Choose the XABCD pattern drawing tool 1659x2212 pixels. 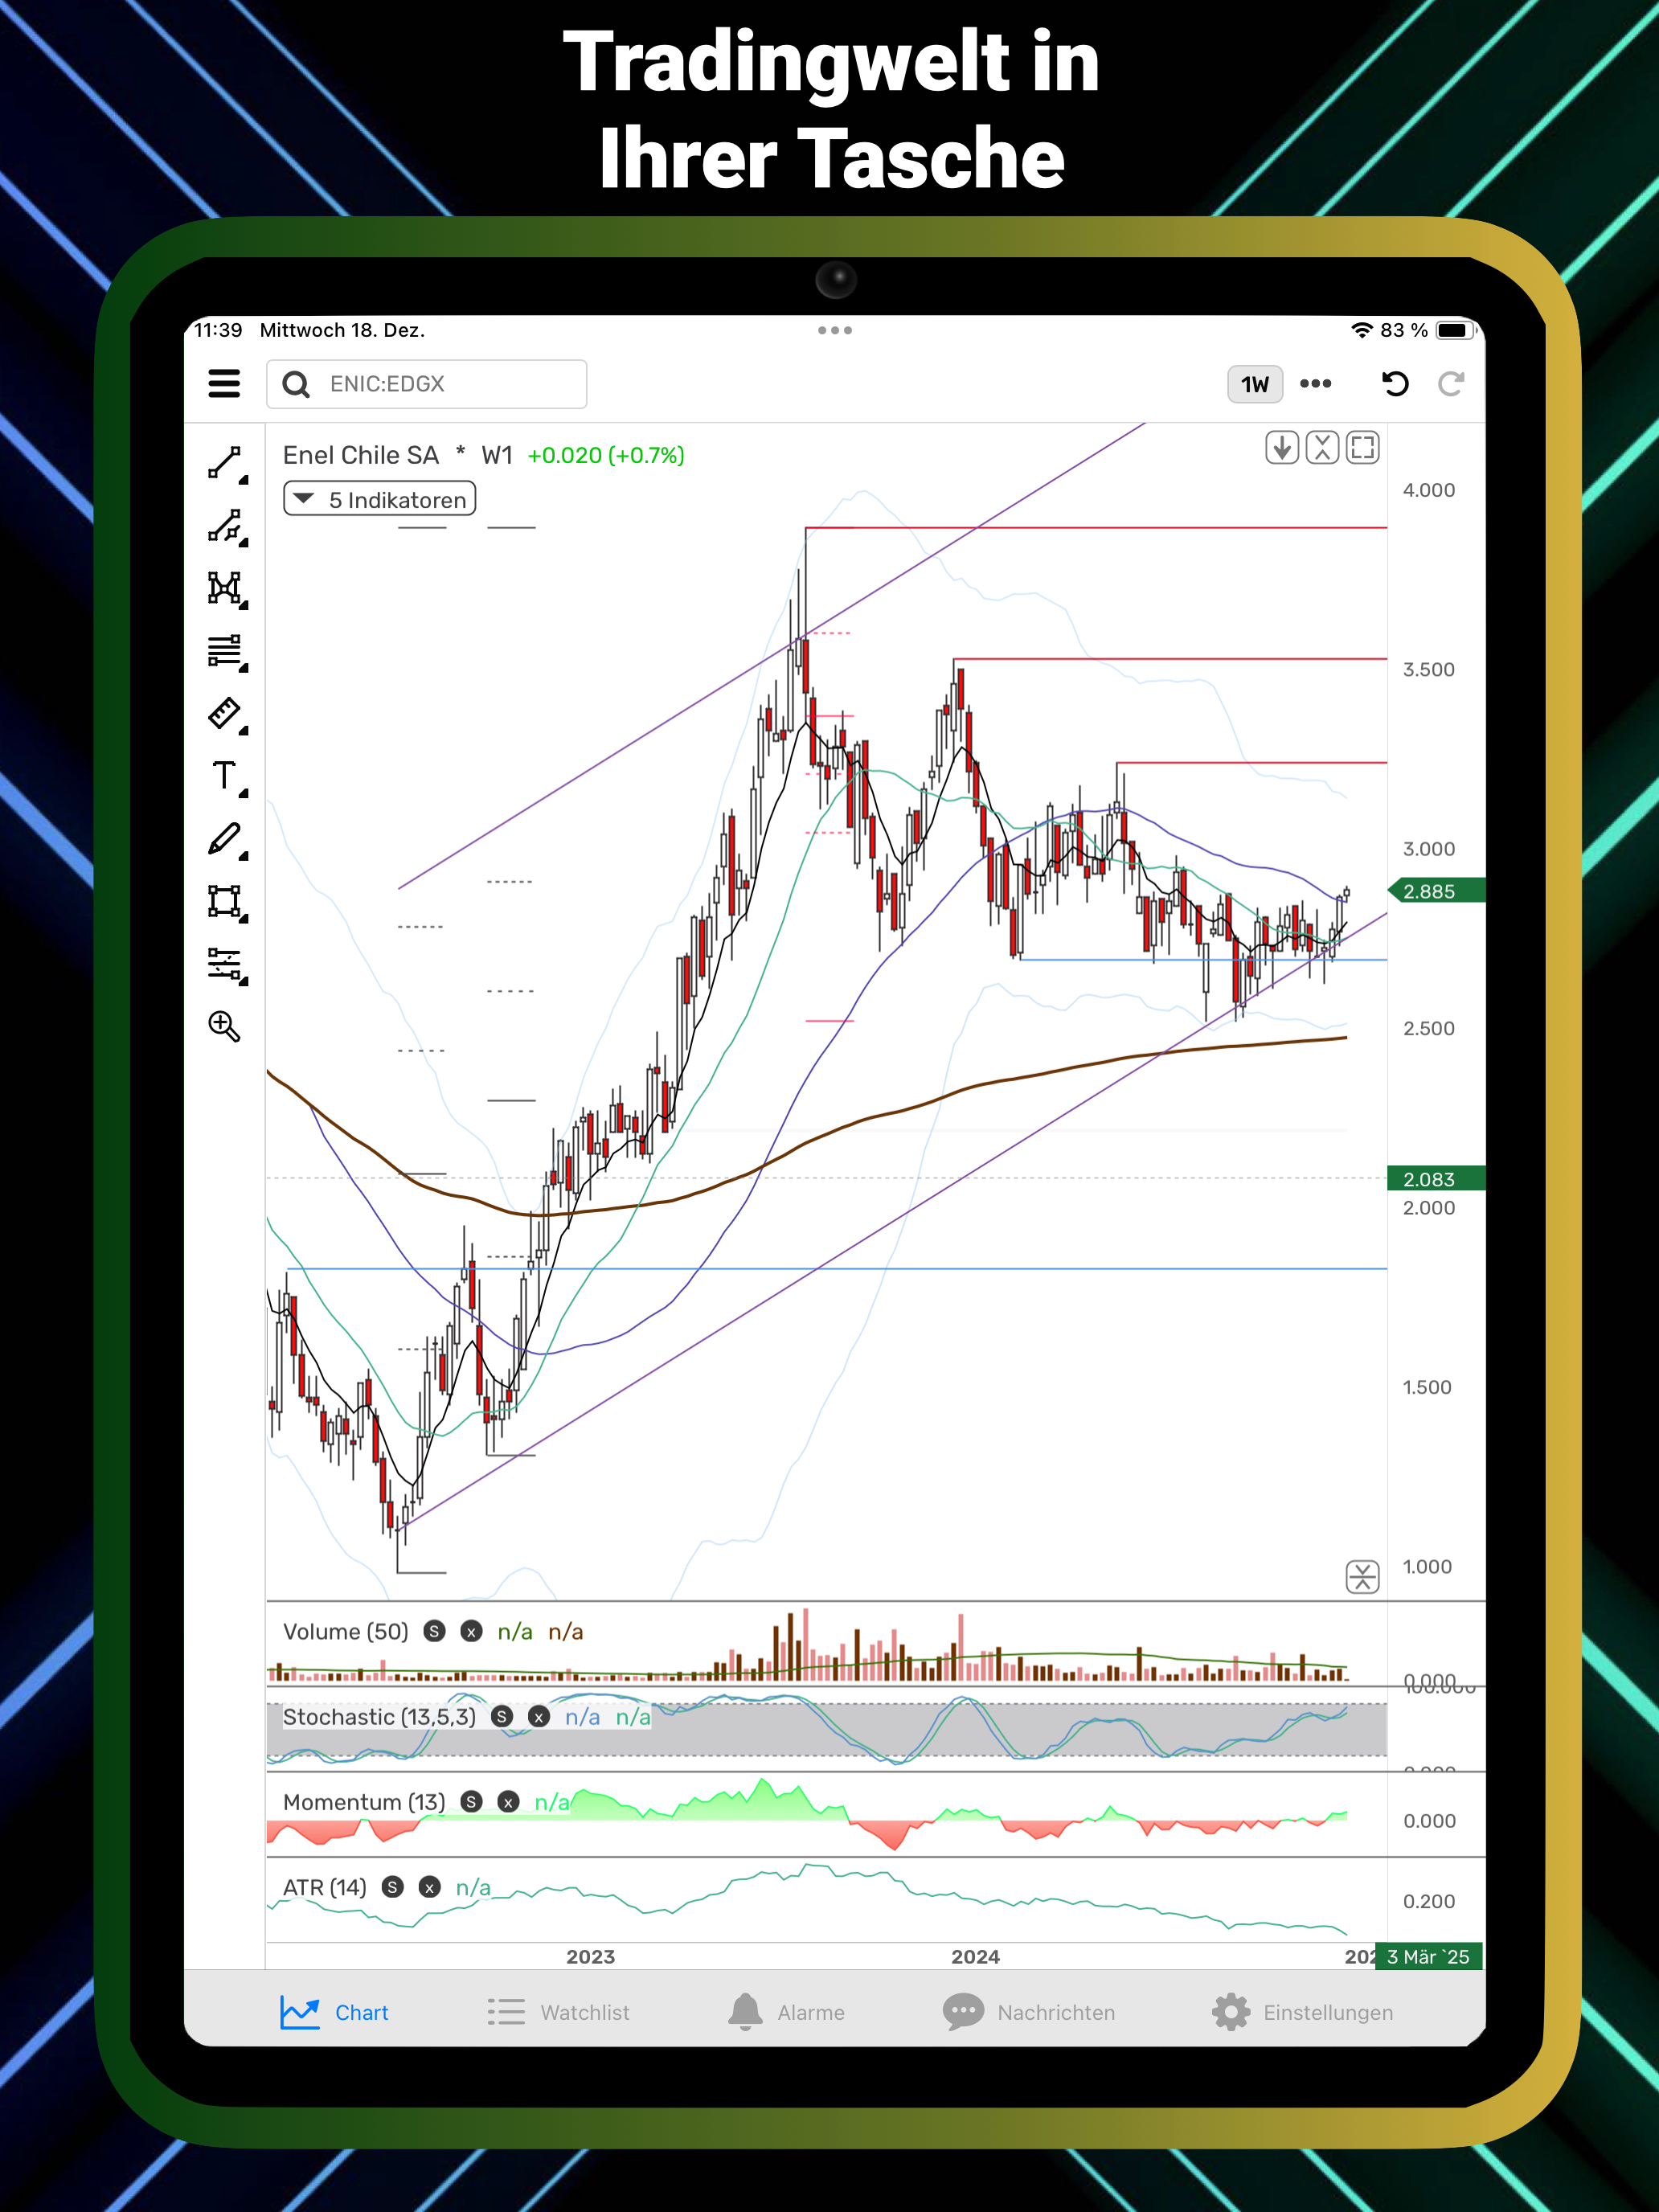coord(226,588)
